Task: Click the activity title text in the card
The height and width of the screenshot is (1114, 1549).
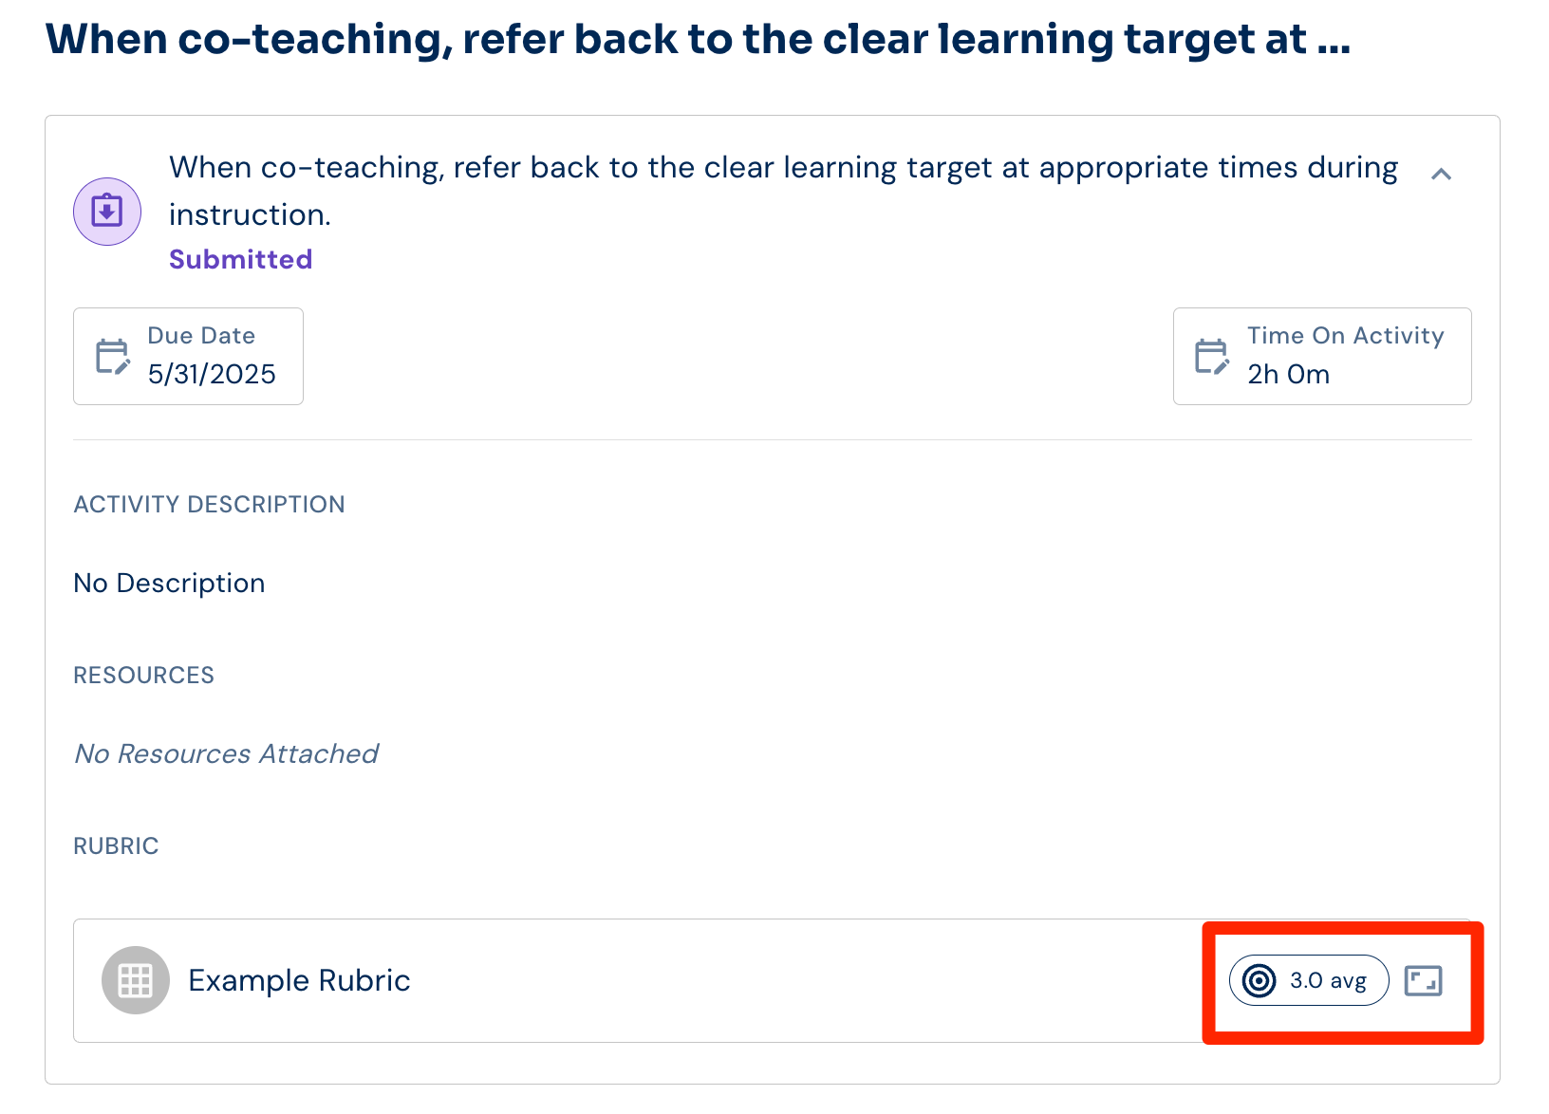Action: pos(783,191)
